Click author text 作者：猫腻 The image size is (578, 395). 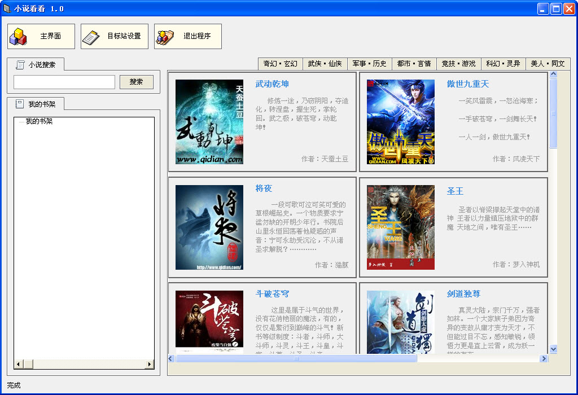tap(332, 265)
